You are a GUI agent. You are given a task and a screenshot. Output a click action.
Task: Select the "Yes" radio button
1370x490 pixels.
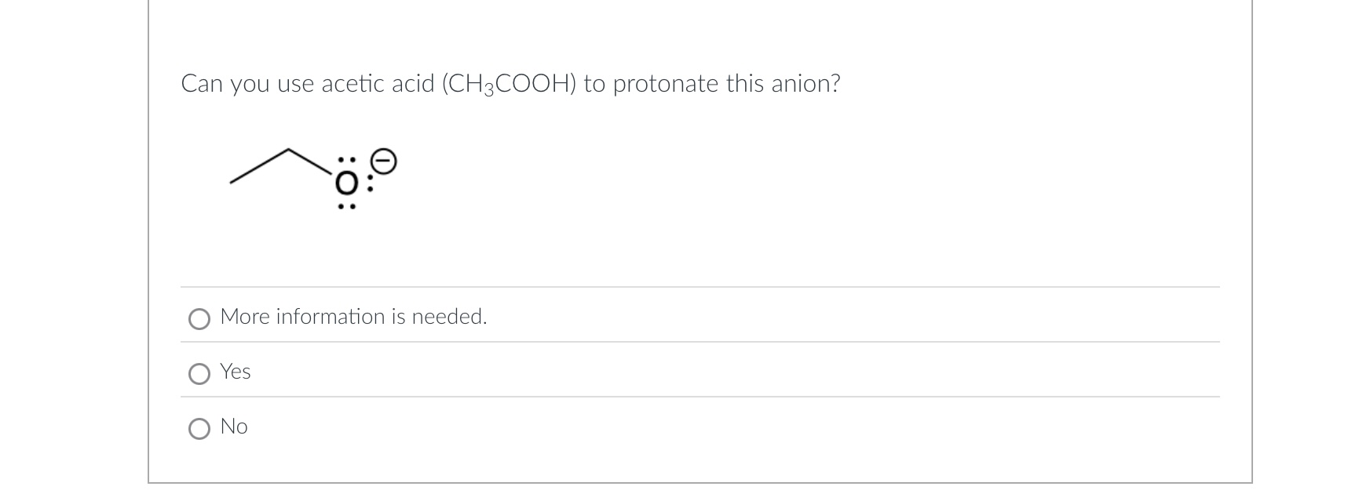(199, 372)
